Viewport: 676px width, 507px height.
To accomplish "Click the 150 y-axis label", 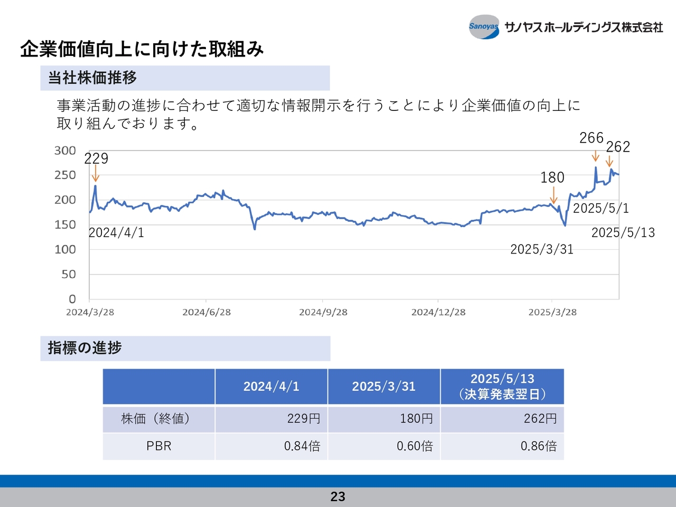I will coord(65,224).
